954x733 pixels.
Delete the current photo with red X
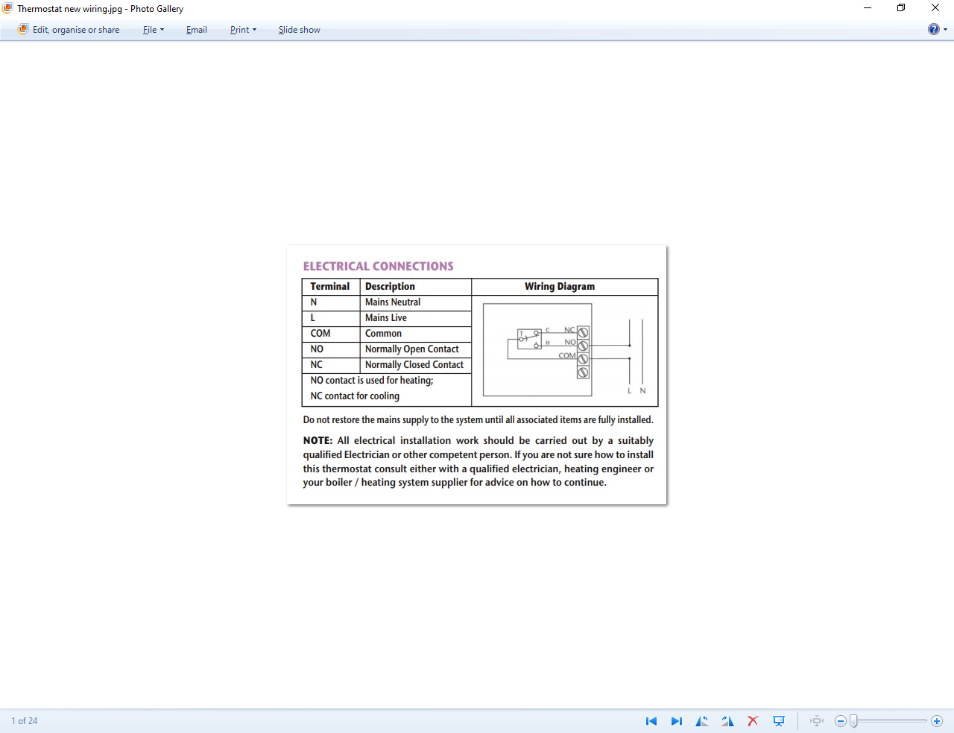[753, 721]
